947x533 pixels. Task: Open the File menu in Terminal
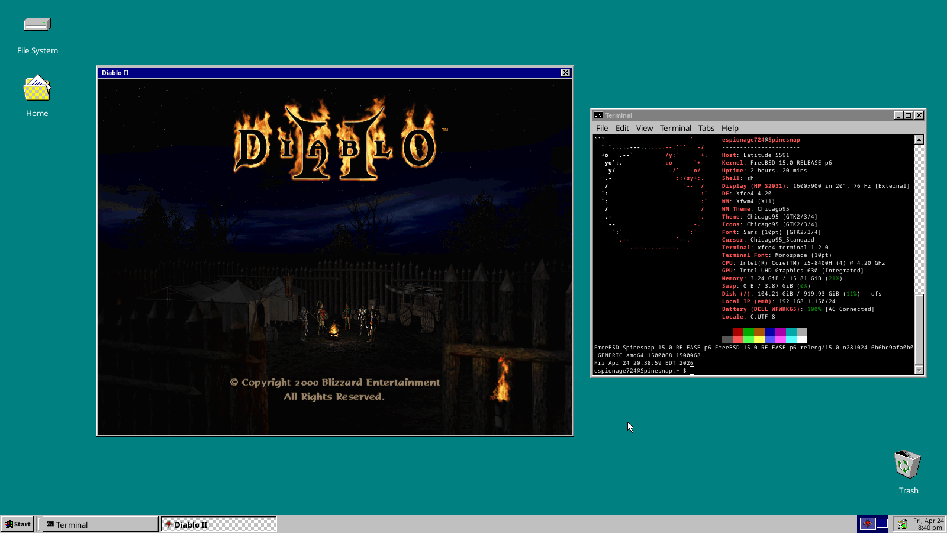pyautogui.click(x=601, y=128)
